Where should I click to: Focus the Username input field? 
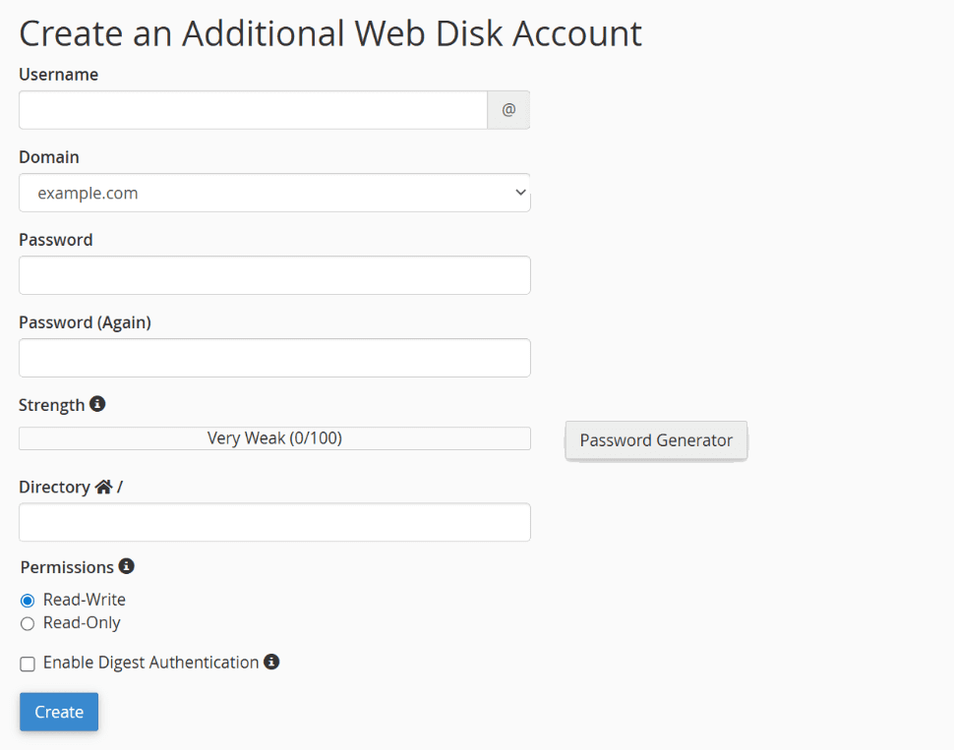tap(253, 110)
